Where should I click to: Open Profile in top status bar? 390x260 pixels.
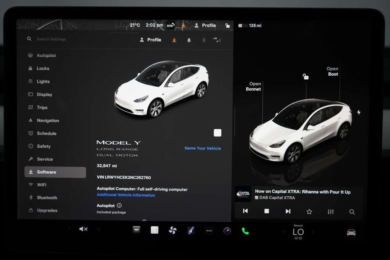pyautogui.click(x=205, y=25)
